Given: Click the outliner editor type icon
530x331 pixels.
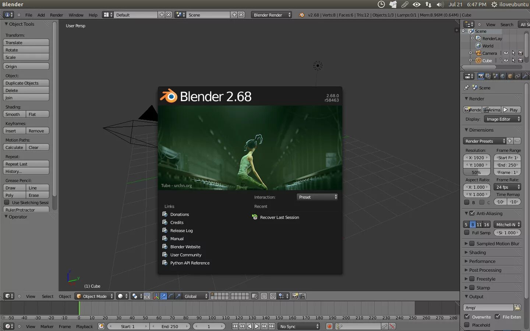Looking at the screenshot, I should [469, 24].
